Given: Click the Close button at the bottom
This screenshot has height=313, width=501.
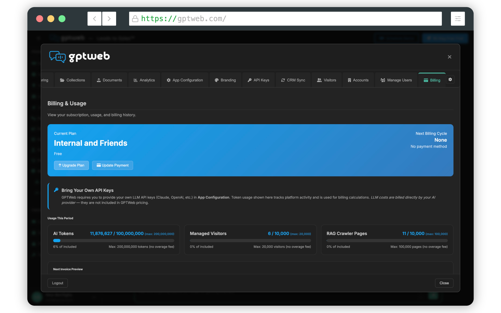Looking at the screenshot, I should (444, 283).
